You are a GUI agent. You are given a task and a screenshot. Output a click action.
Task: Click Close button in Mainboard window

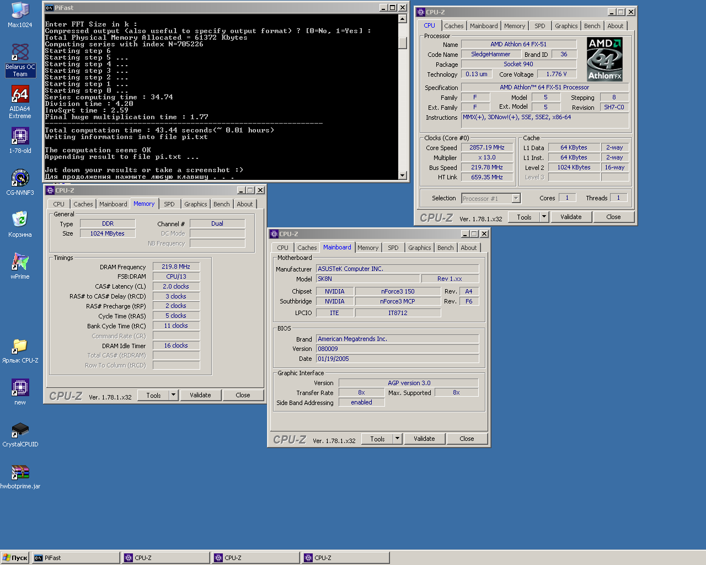point(467,439)
